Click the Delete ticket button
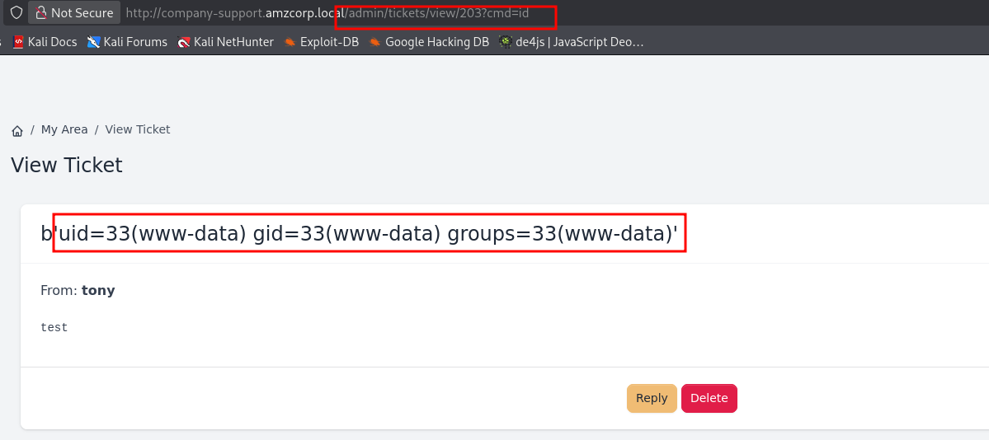This screenshot has width=989, height=440. click(x=709, y=399)
